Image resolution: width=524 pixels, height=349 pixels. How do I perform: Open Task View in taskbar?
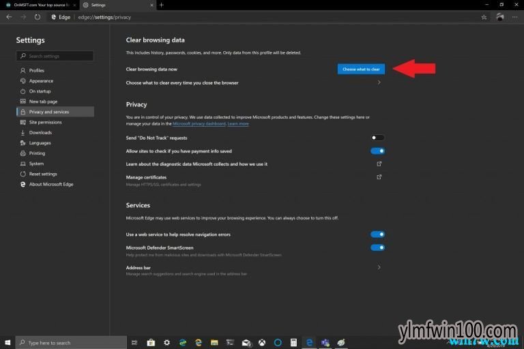click(134, 343)
